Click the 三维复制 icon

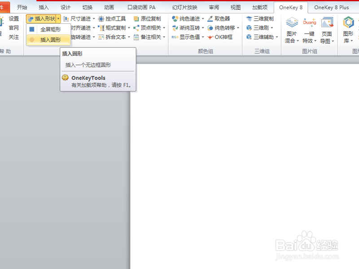pos(249,18)
